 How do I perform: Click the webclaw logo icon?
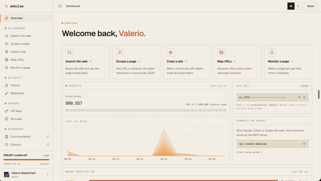pos(6,6)
